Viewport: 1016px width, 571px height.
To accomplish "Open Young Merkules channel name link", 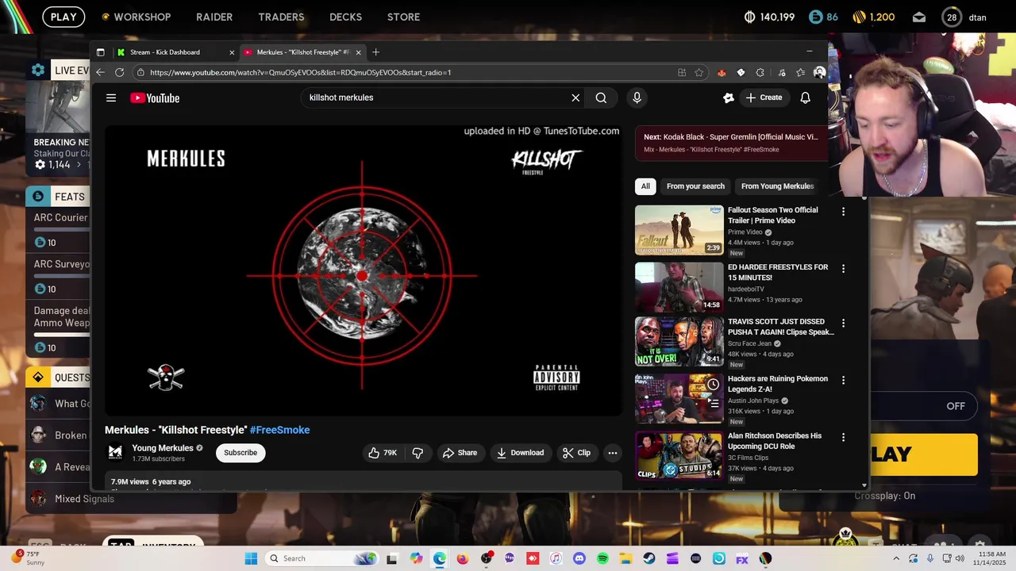I will (163, 448).
